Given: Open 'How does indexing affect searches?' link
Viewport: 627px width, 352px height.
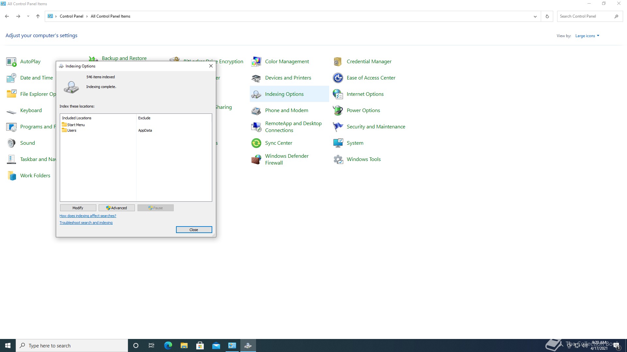Looking at the screenshot, I should (x=88, y=216).
